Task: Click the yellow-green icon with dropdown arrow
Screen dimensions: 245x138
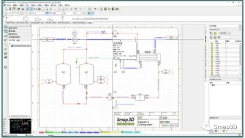Action: [216, 33]
